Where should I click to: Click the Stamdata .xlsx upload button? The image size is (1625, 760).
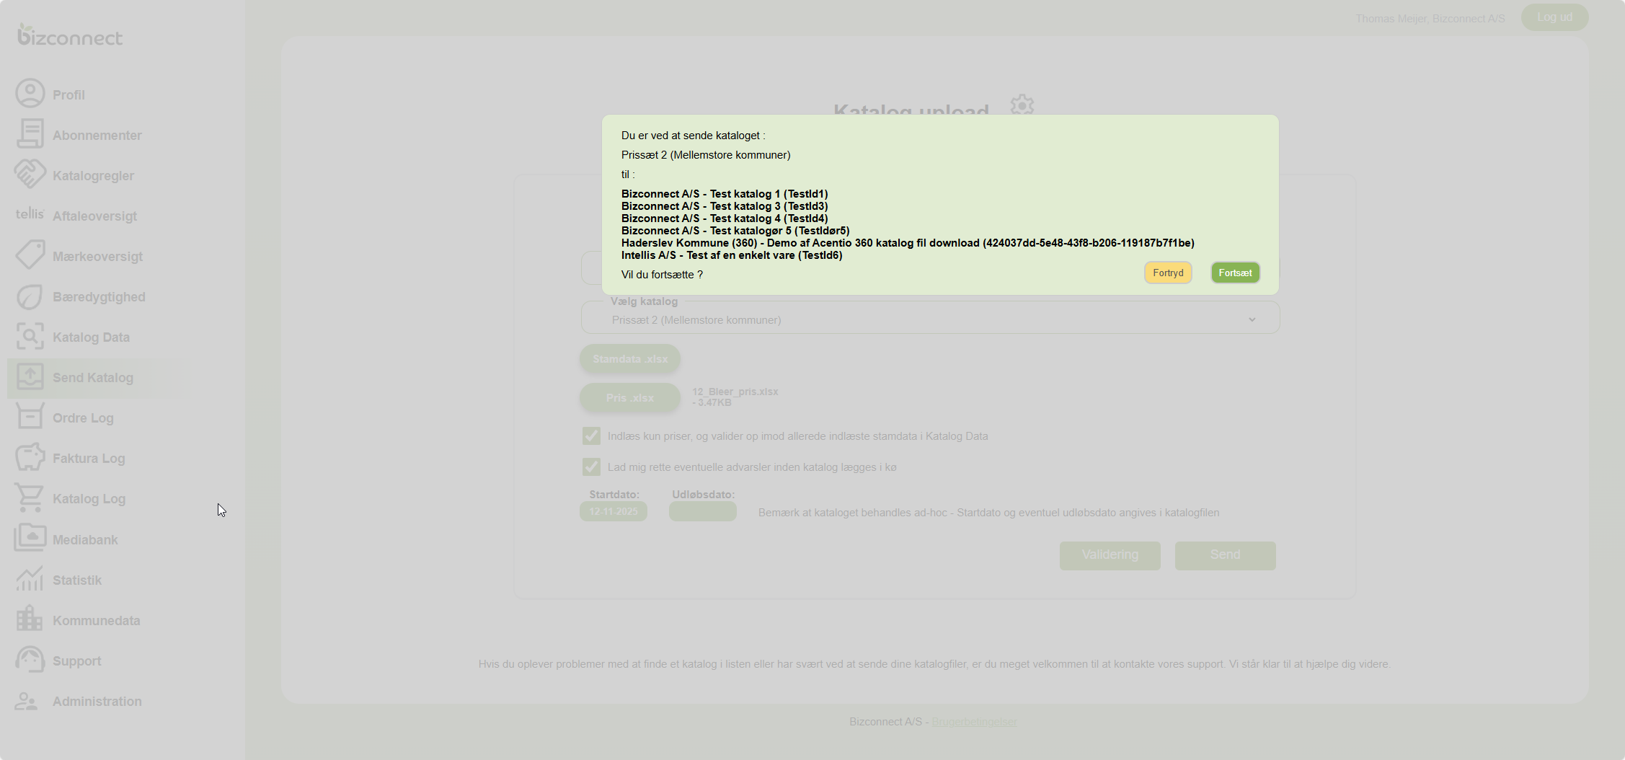pyautogui.click(x=630, y=358)
